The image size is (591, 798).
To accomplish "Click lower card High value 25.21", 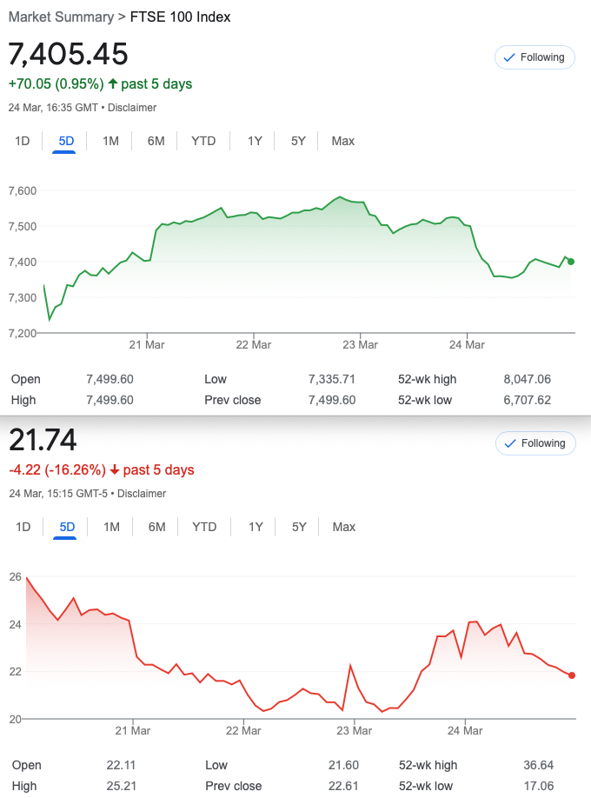I will [121, 786].
